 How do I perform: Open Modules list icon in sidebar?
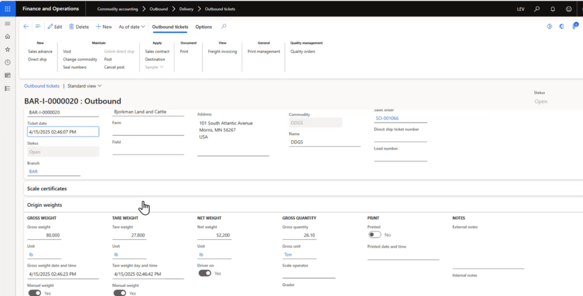[7, 88]
